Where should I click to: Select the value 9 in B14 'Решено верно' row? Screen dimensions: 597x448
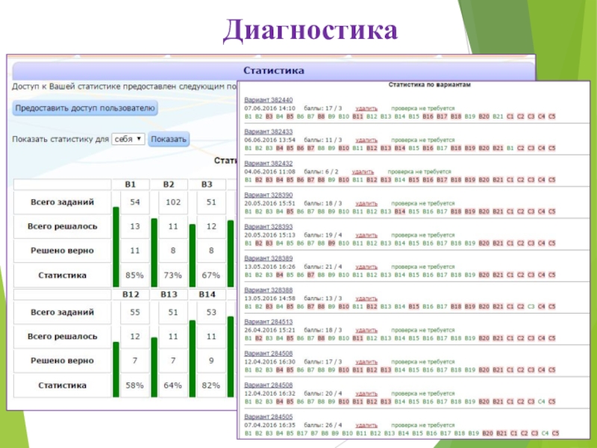[211, 361]
